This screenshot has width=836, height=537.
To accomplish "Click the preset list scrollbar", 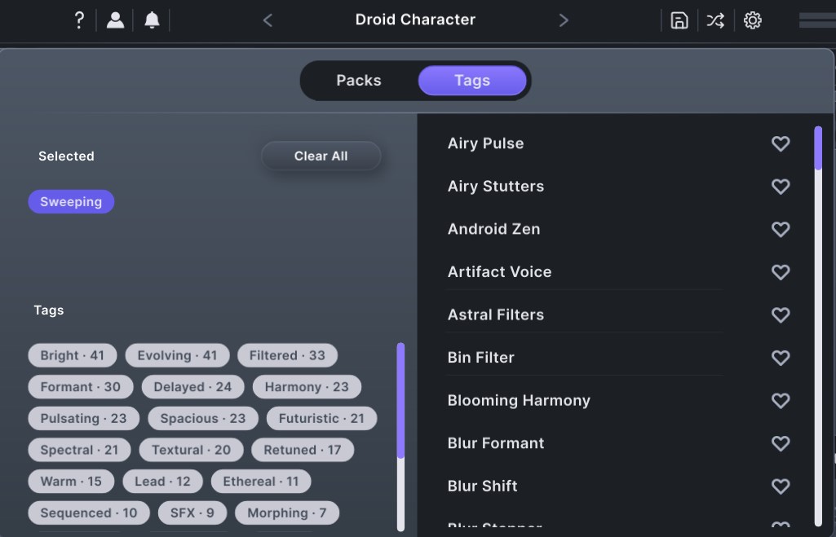I will click(x=818, y=326).
